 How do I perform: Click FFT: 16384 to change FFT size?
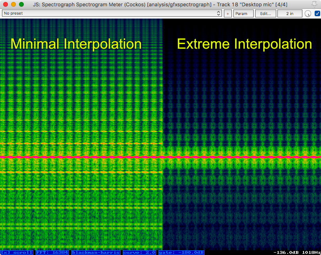[52, 252]
